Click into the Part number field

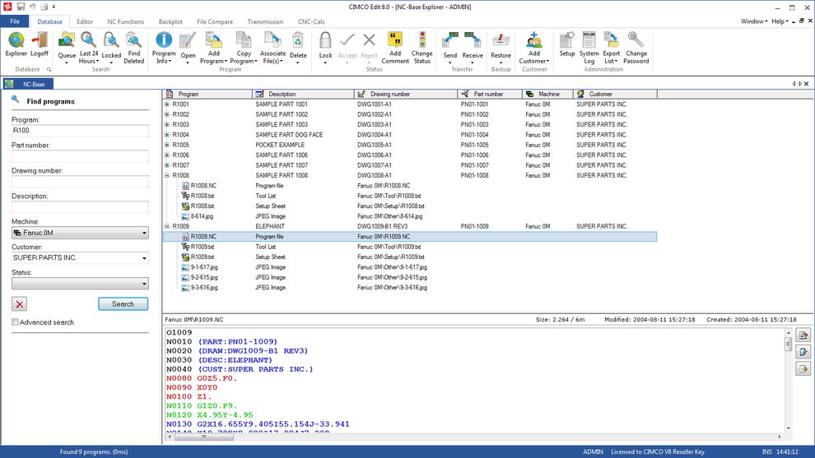point(80,156)
